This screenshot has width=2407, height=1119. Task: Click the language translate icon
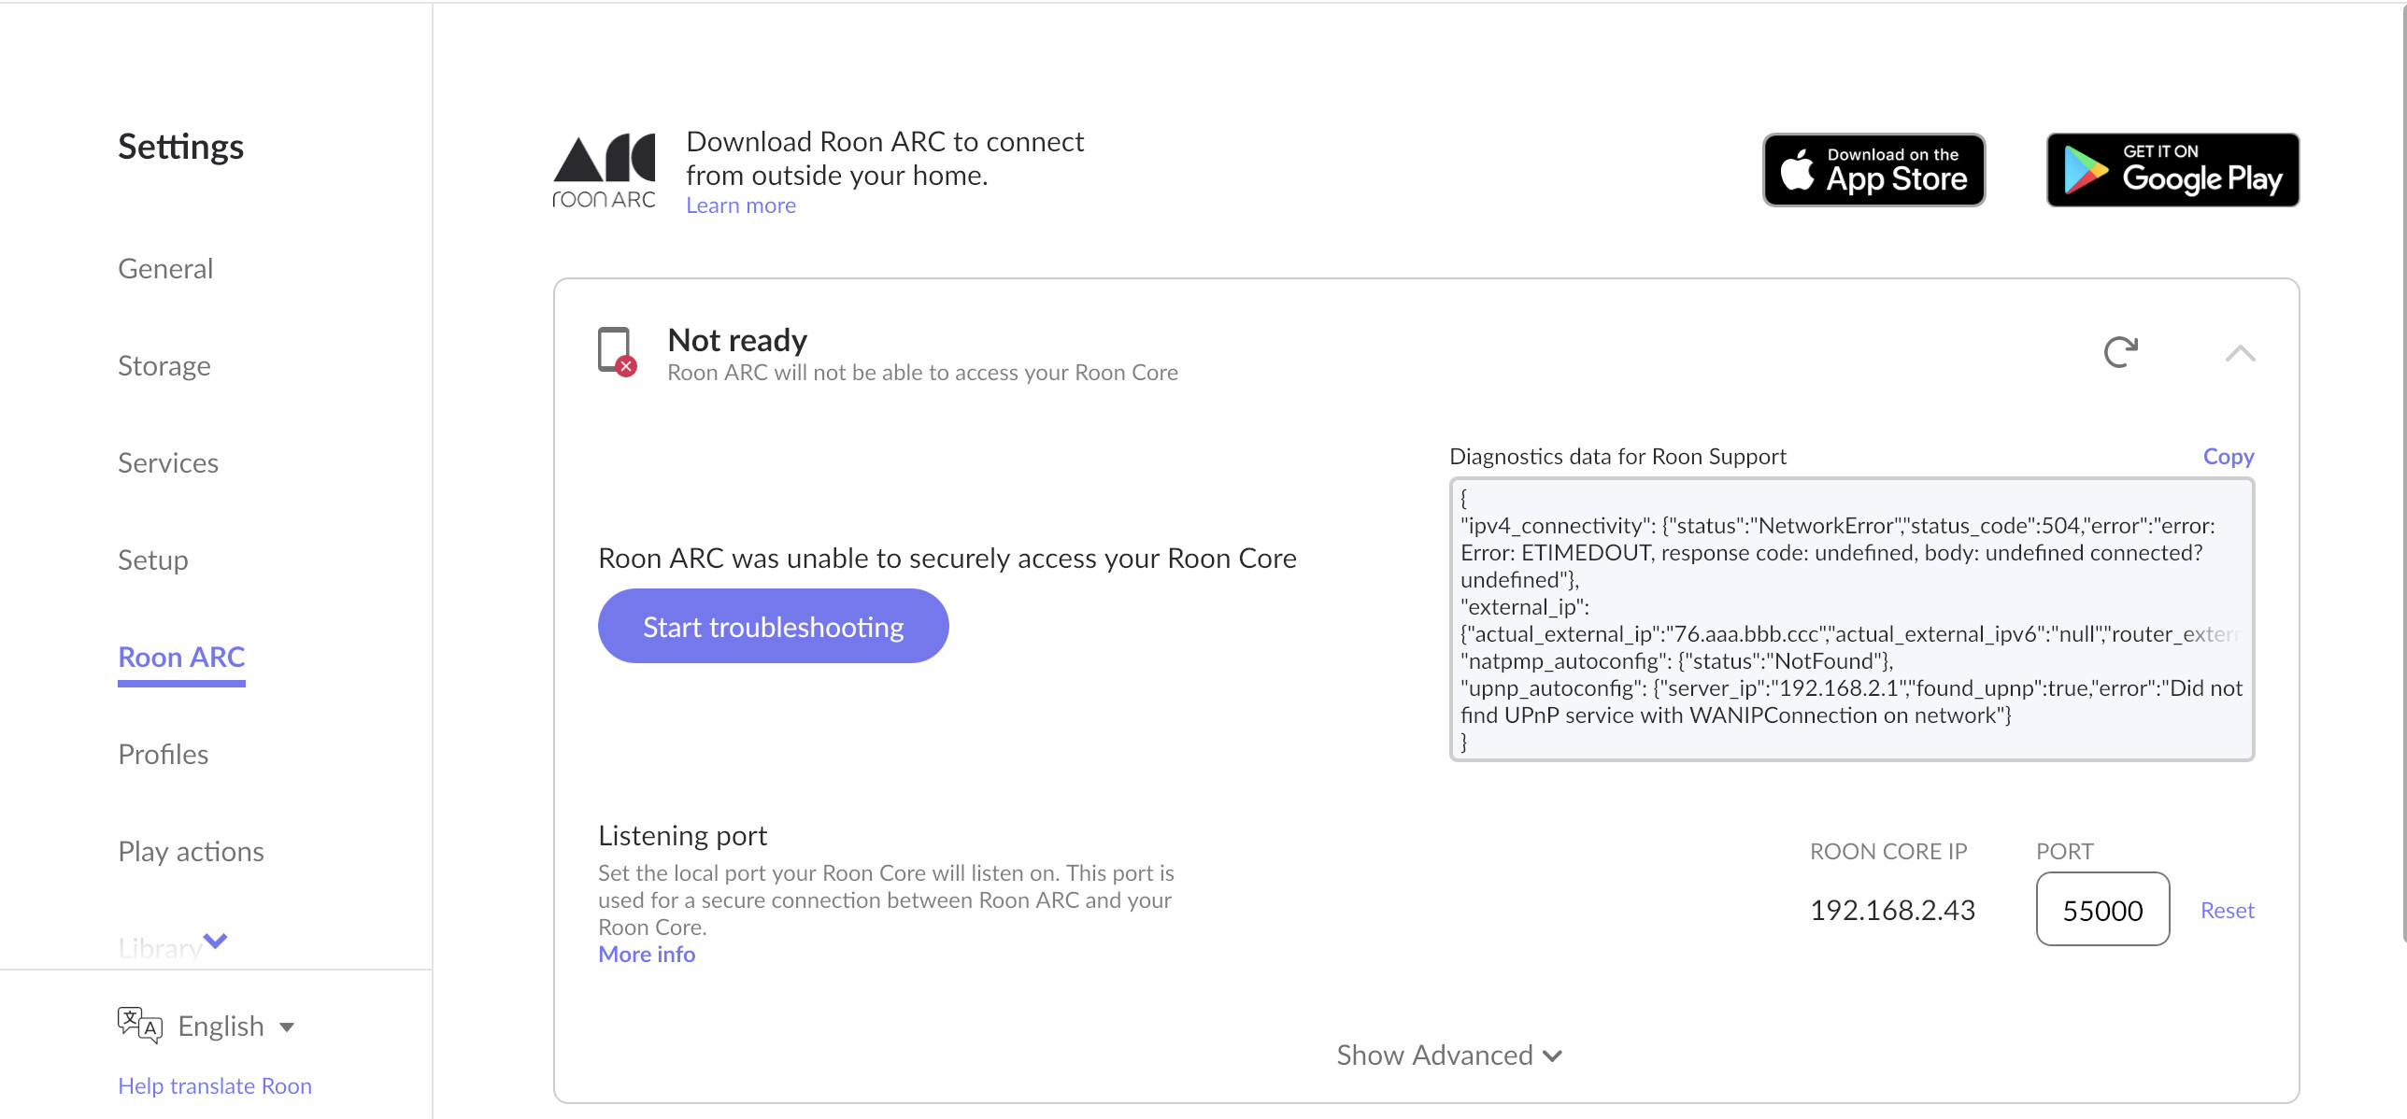click(x=139, y=1025)
